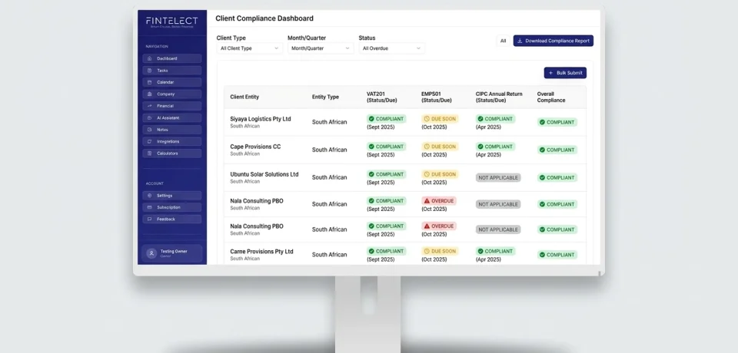
Task: Click the Tasks icon in the navigation
Action: (149, 71)
